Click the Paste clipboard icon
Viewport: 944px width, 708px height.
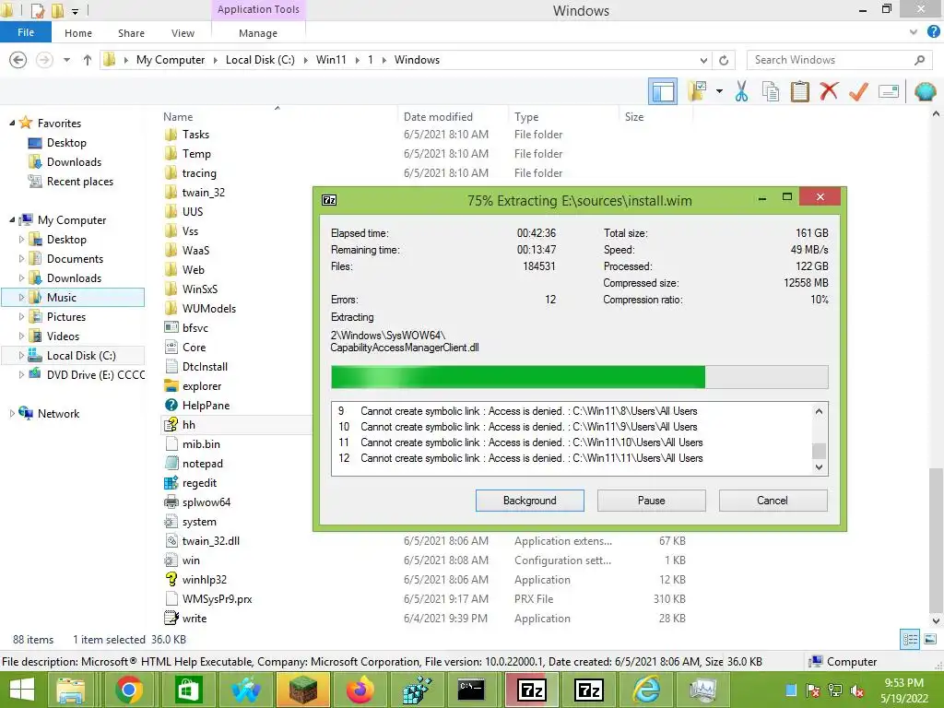coord(799,91)
